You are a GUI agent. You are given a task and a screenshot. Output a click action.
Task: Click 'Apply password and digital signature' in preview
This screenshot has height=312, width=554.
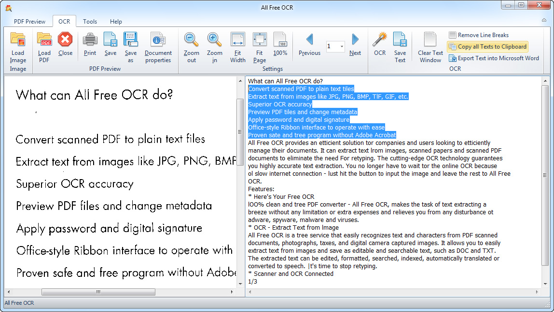(109, 228)
